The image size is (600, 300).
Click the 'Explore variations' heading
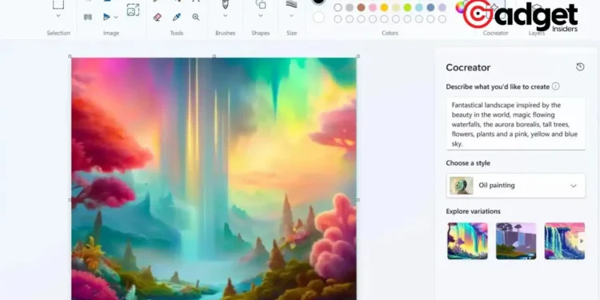pyautogui.click(x=473, y=211)
